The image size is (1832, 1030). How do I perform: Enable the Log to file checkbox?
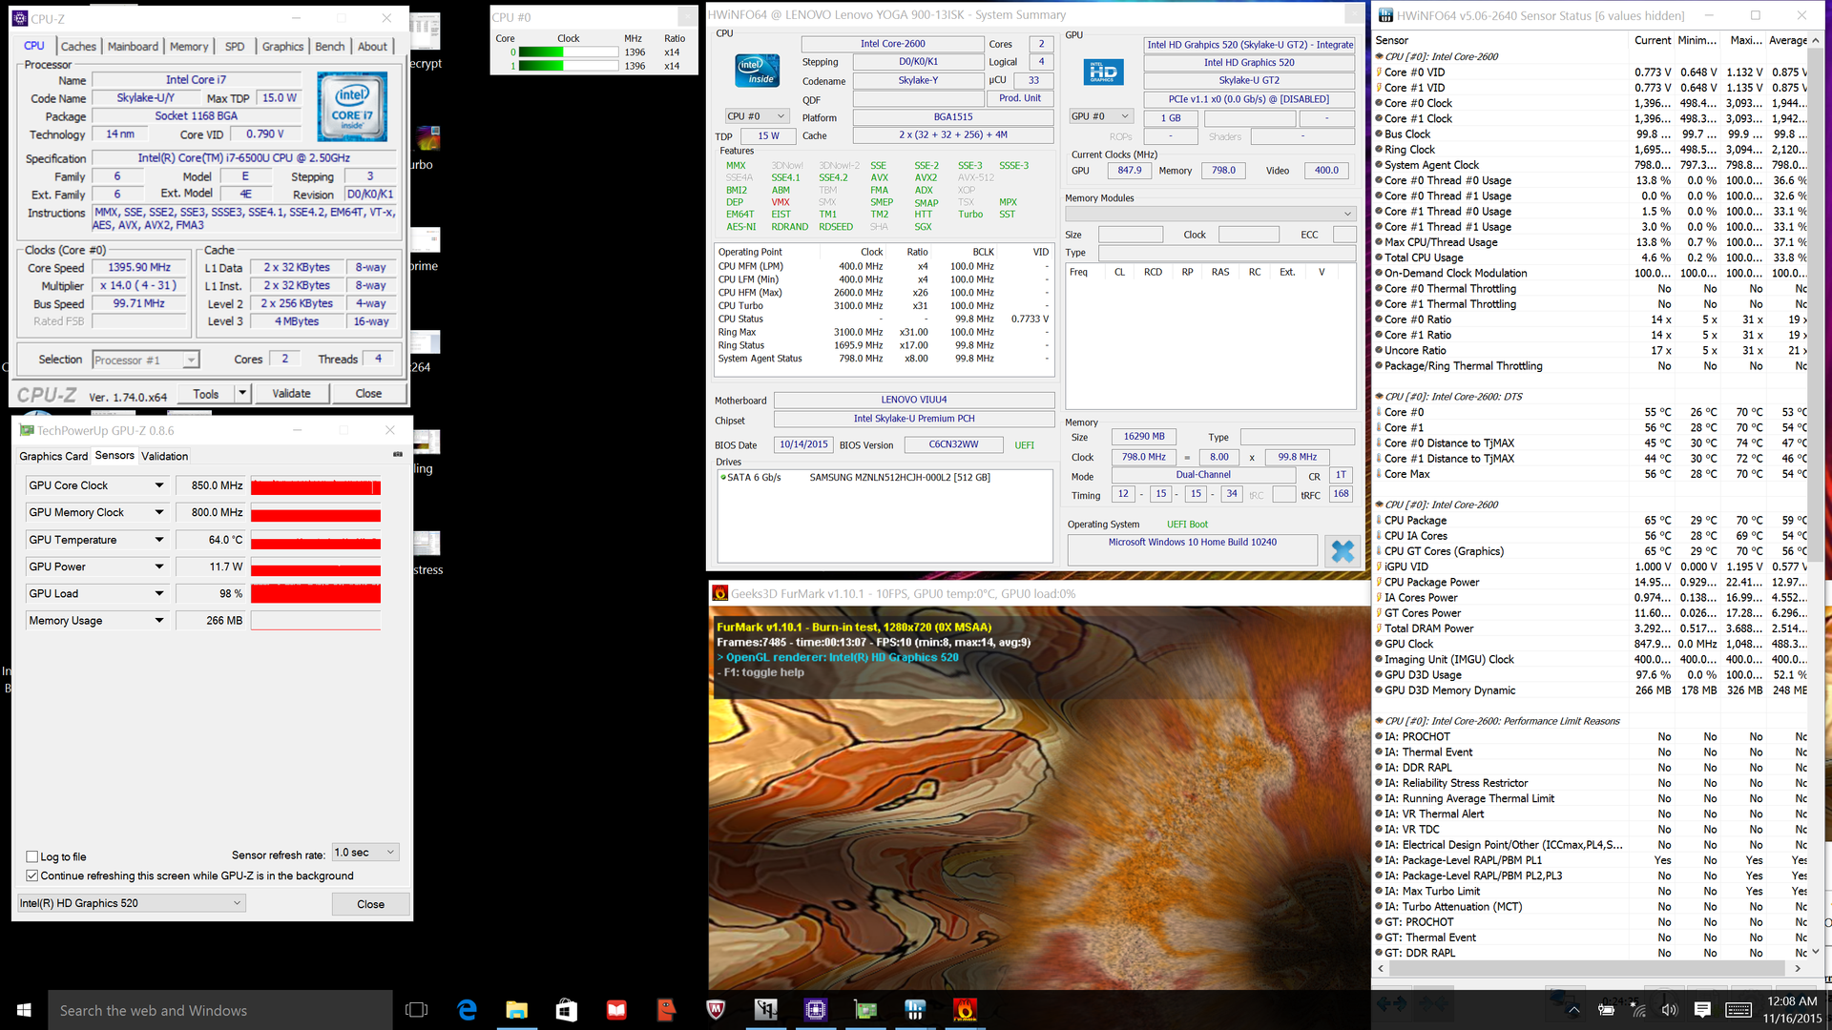point(32,856)
